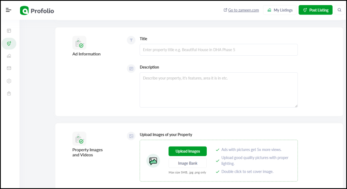Click the Description lines icon
This screenshot has height=189, width=347.
click(131, 69)
